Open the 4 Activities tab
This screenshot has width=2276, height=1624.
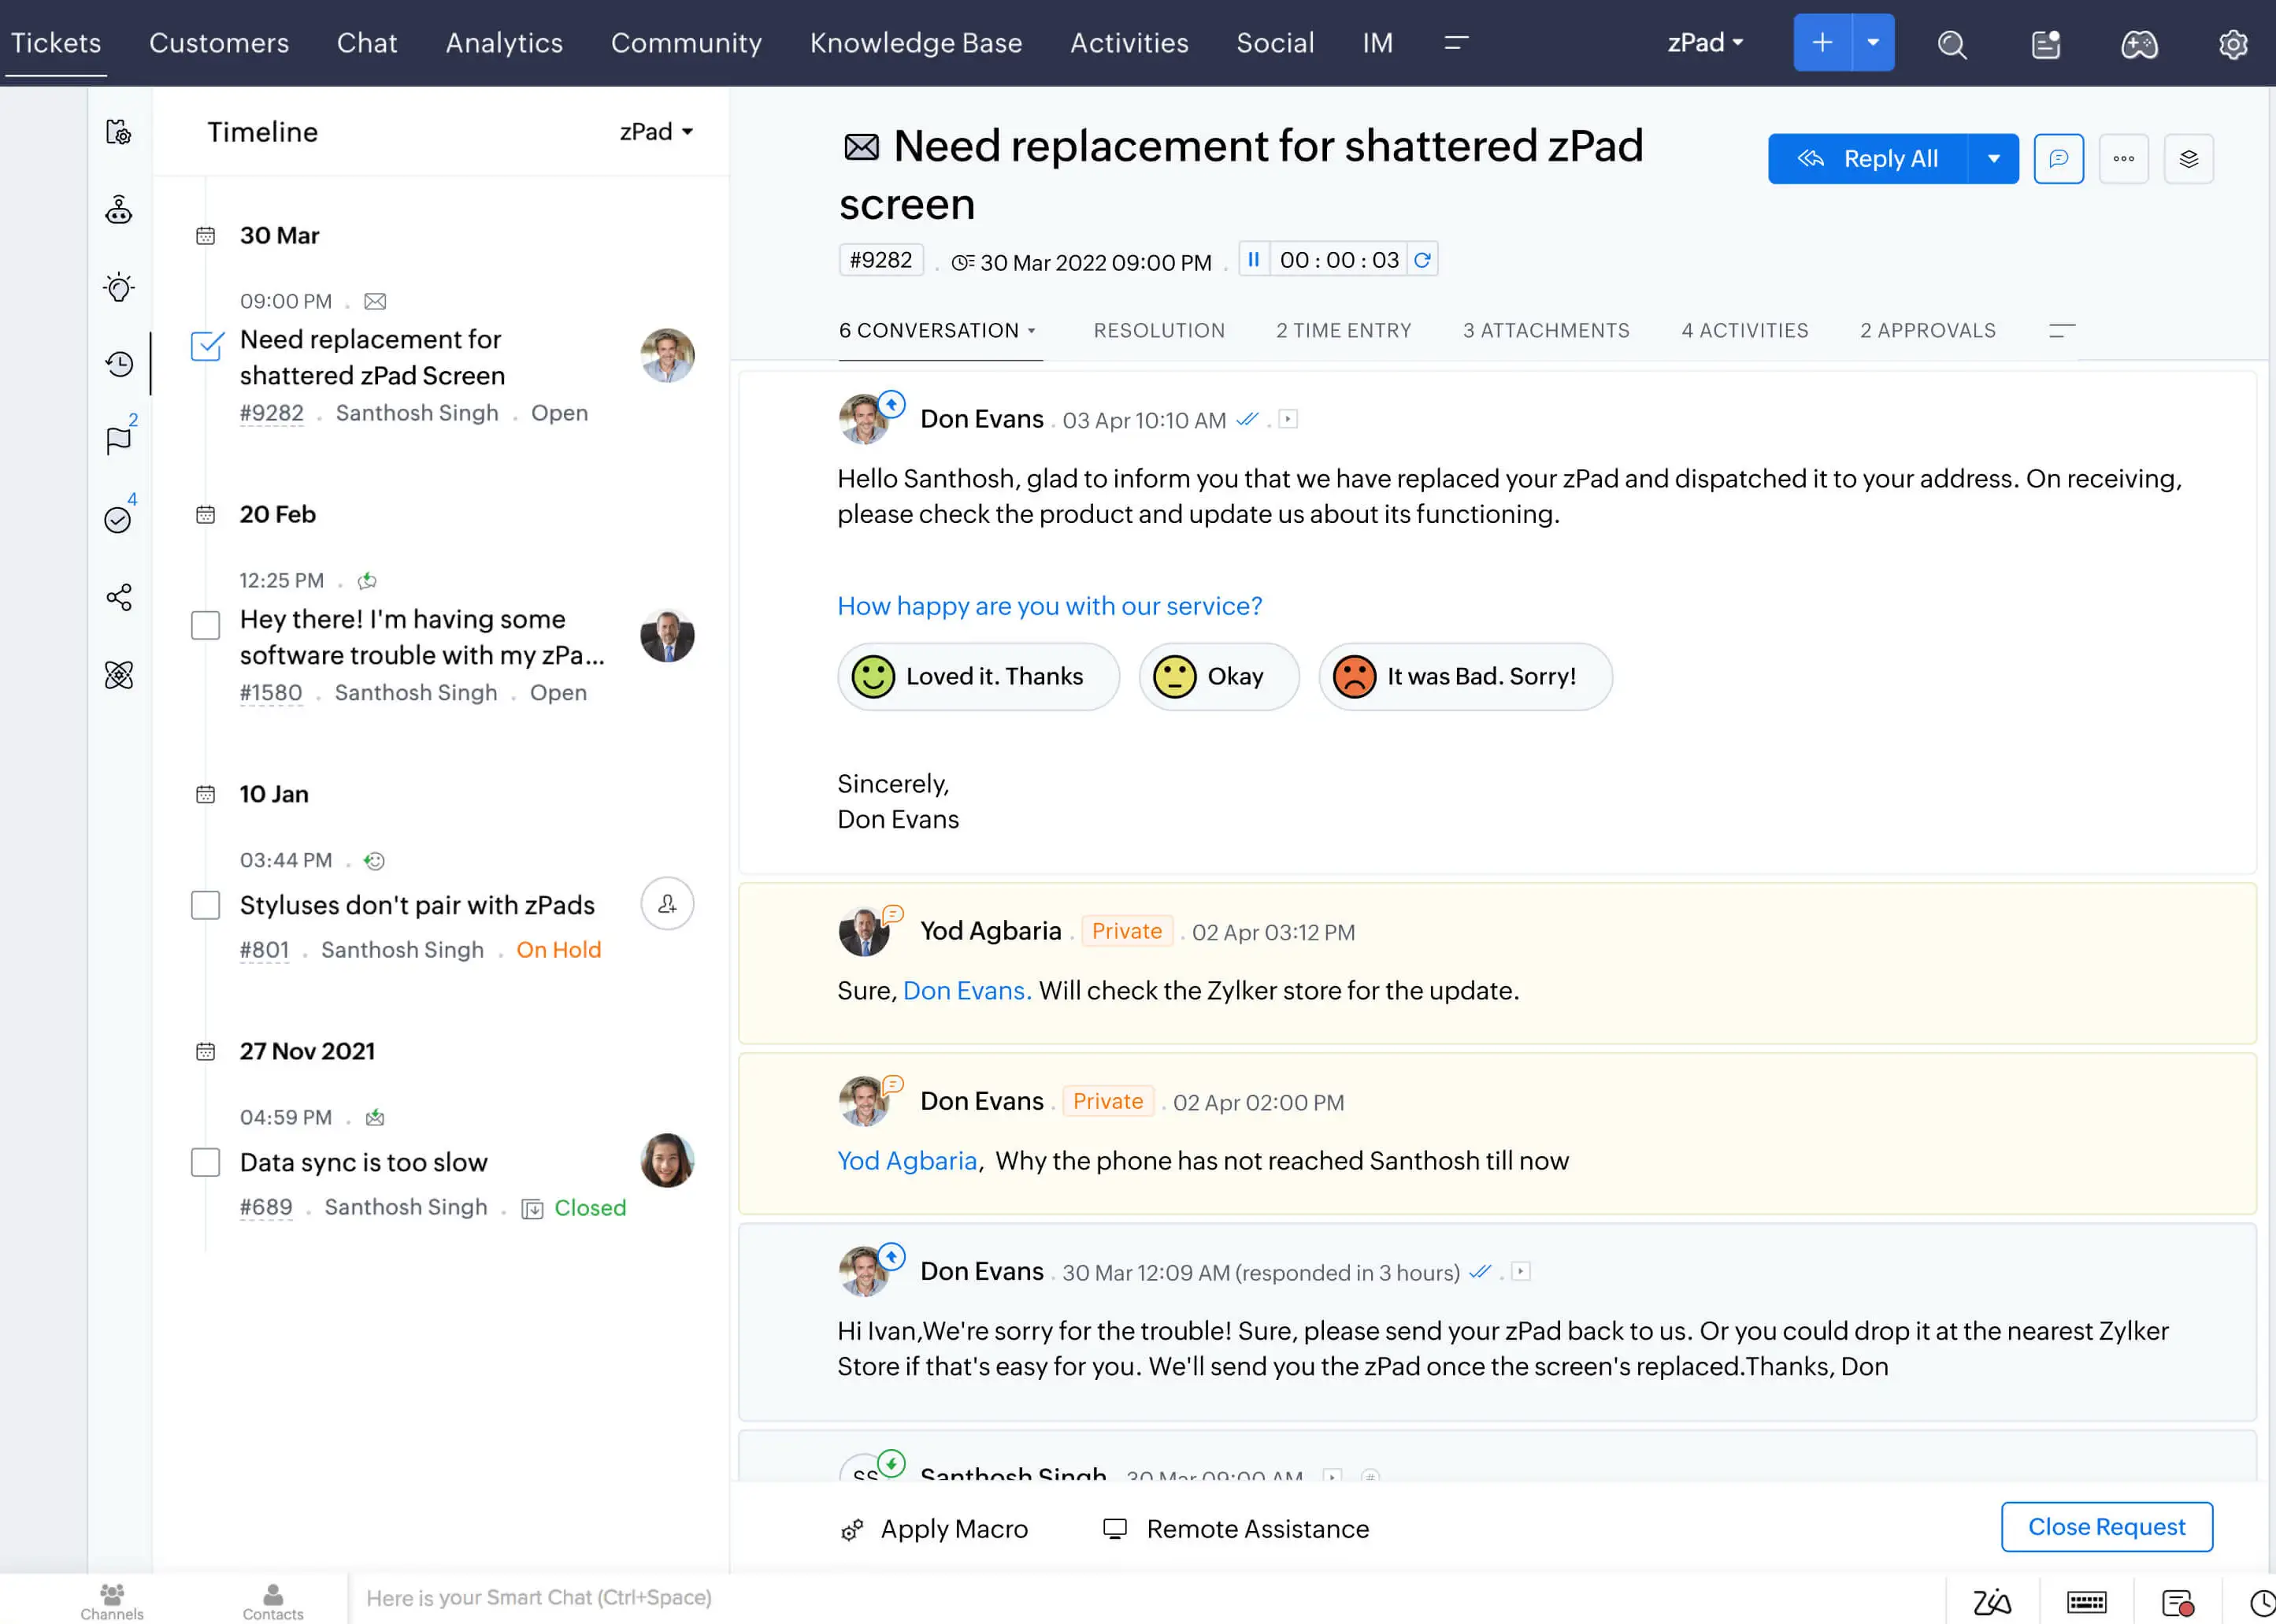pyautogui.click(x=1745, y=331)
